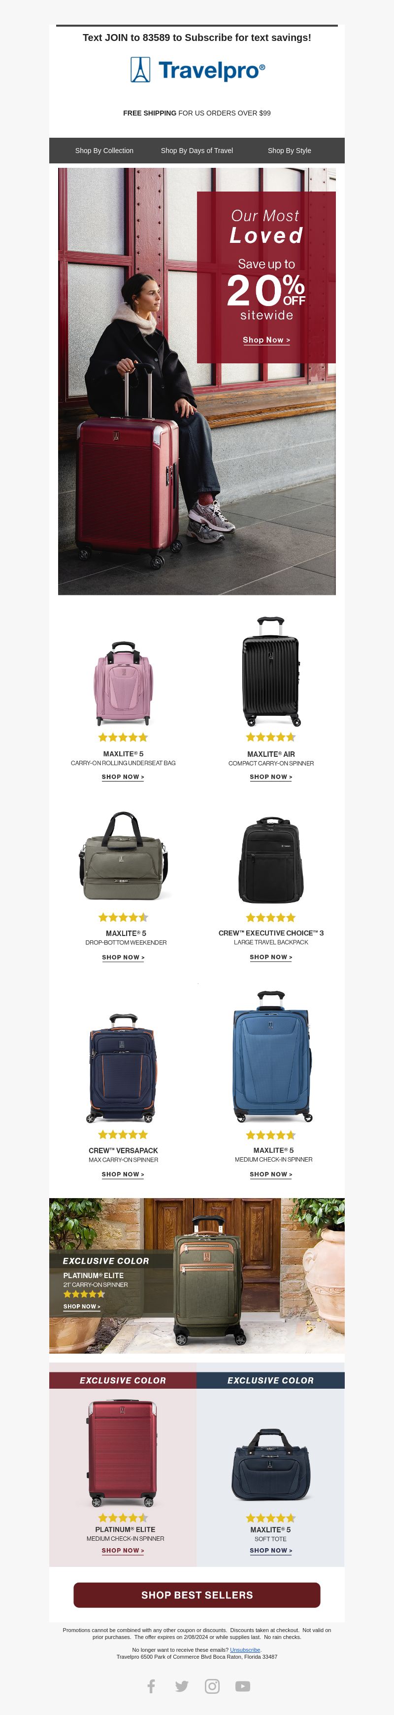The height and width of the screenshot is (1715, 394).
Task: Shop Now under Maxlite Air Compact Spinner
Action: [271, 777]
